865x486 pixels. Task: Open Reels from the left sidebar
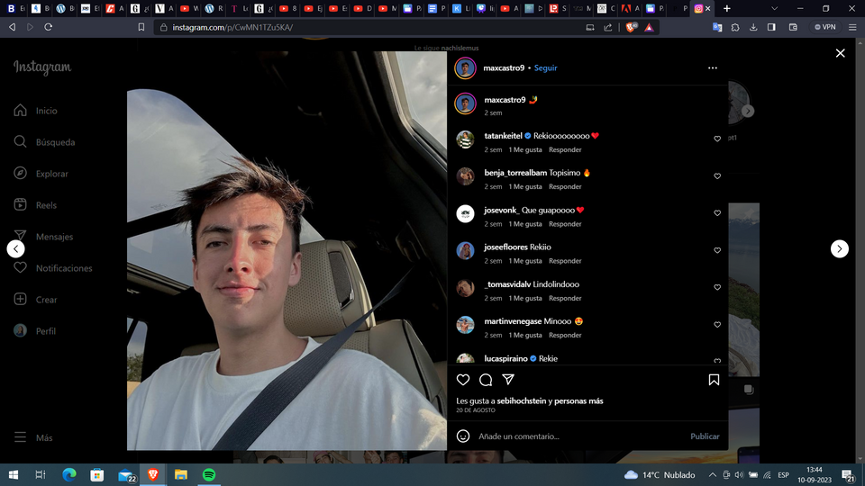pyautogui.click(x=46, y=205)
